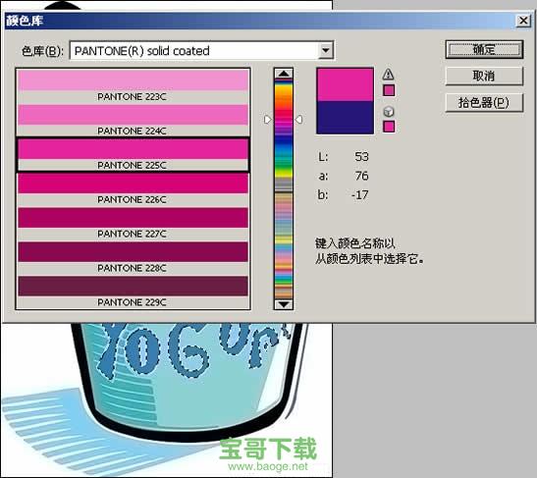Click the gamut-corrected color swatch under the warning triangle
This screenshot has height=478, width=537.
(x=389, y=90)
